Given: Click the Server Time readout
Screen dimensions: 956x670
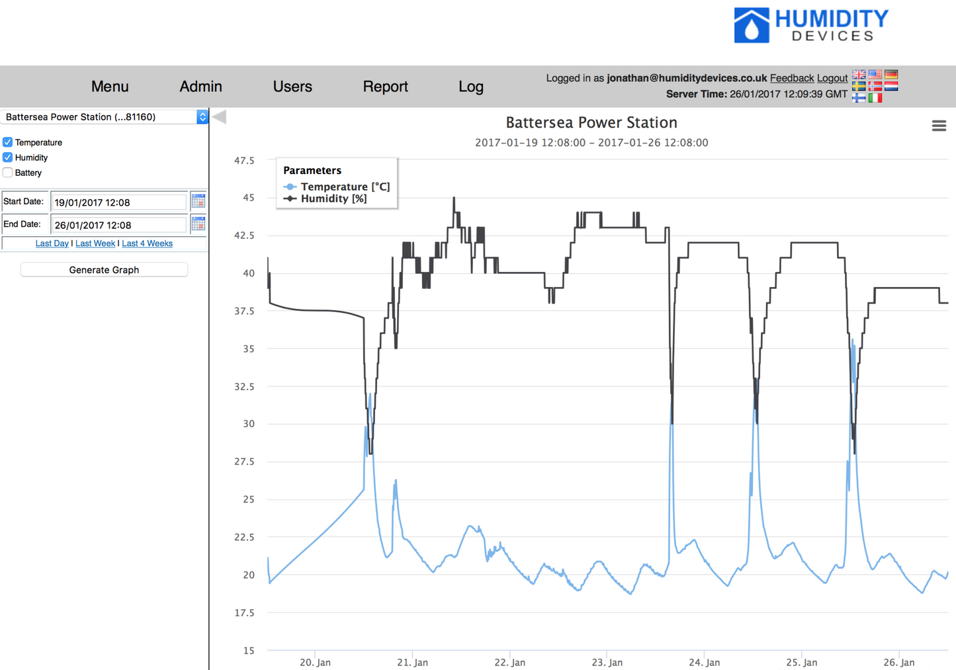Looking at the screenshot, I should click(x=757, y=94).
